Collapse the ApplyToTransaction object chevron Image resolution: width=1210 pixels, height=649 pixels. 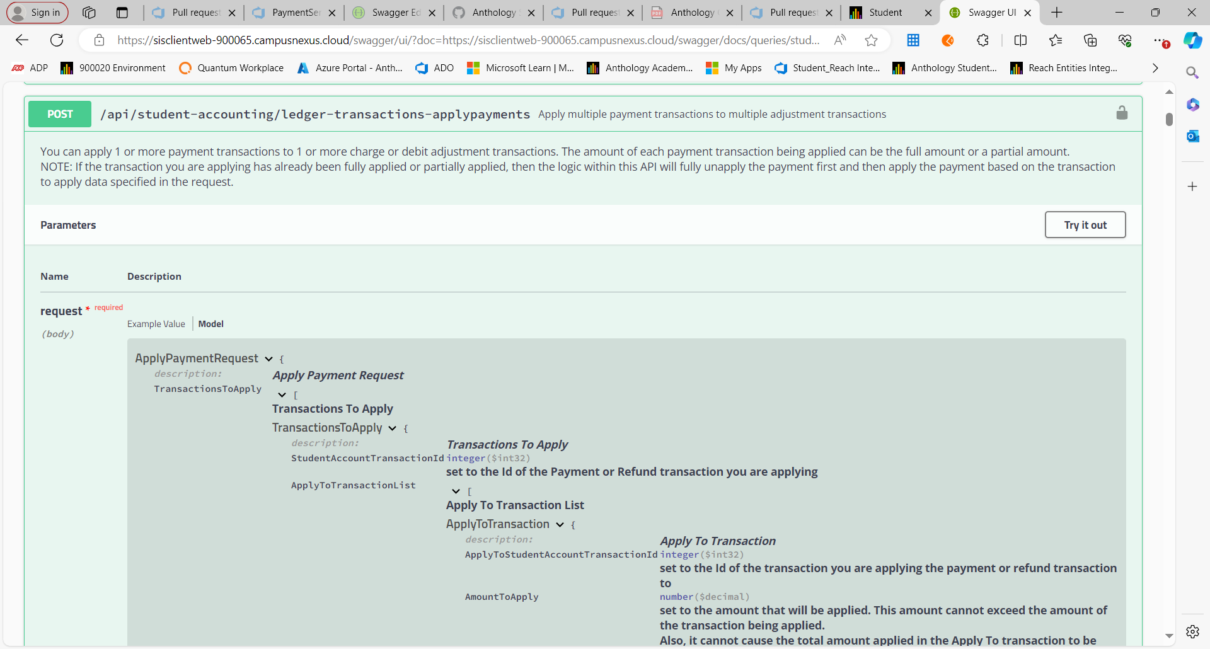pos(560,525)
